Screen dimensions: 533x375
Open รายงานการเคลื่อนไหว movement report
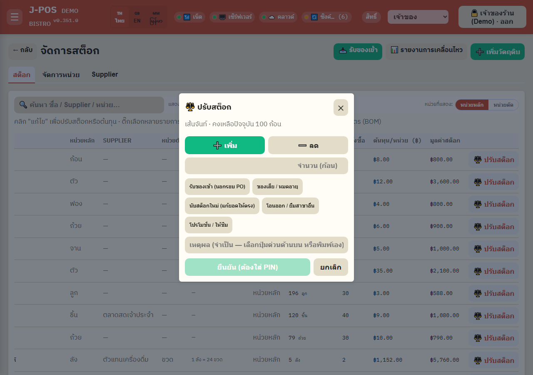pyautogui.click(x=426, y=51)
